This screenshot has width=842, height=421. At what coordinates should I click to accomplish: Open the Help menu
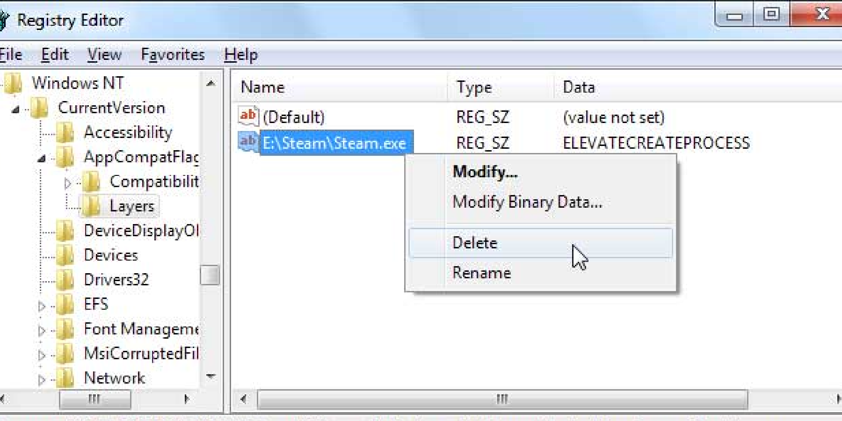tap(241, 54)
